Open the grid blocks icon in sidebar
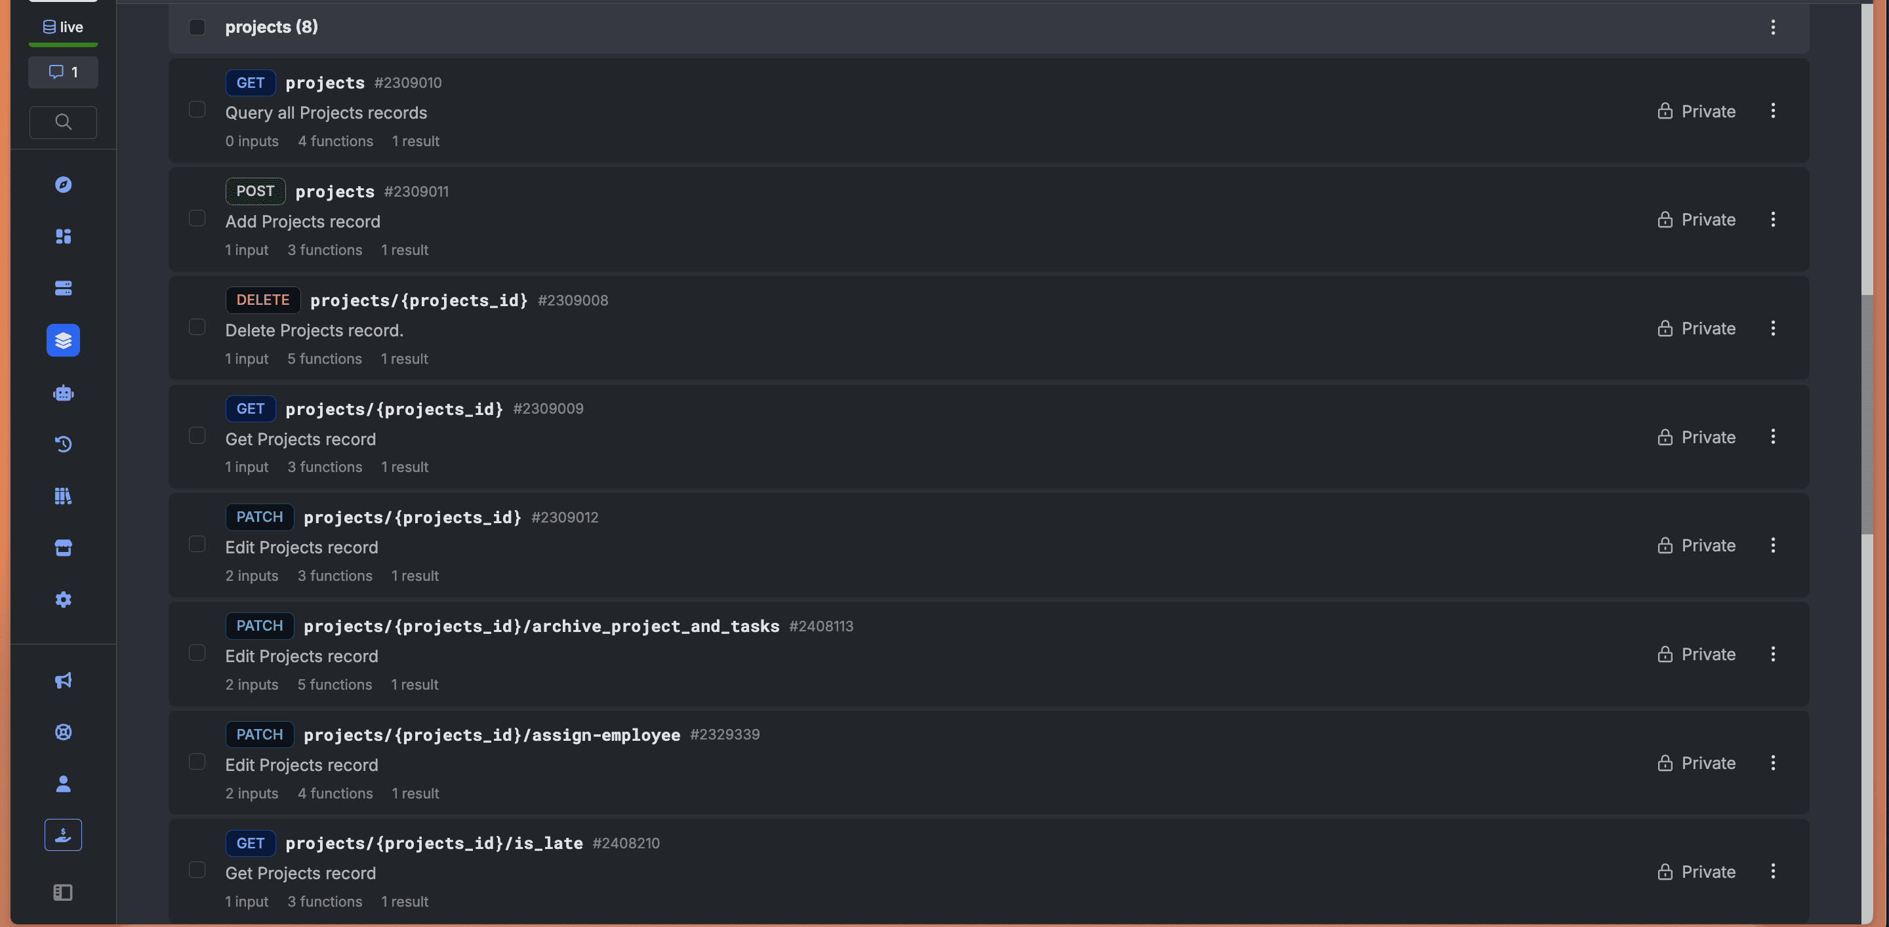 click(x=63, y=236)
